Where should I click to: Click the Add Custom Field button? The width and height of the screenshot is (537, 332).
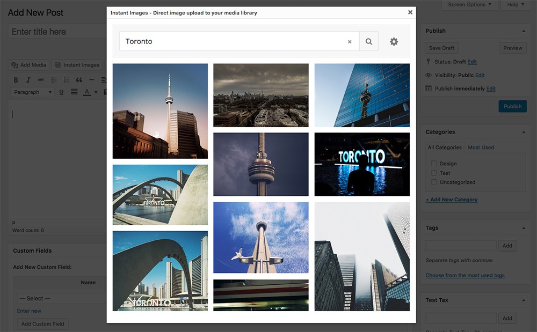43,324
